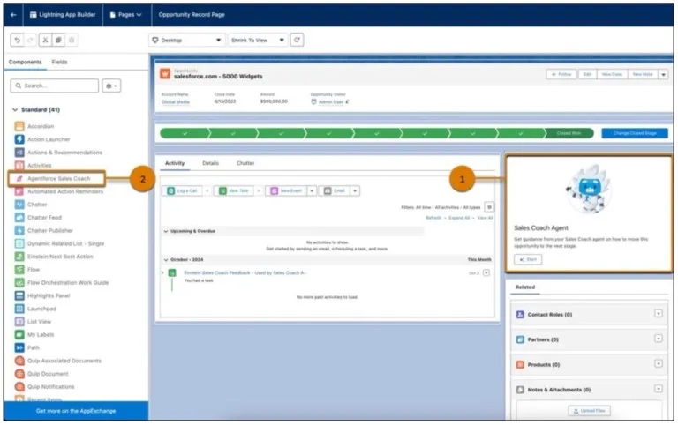Select the My Labels component icon
The image size is (678, 425).
point(19,334)
